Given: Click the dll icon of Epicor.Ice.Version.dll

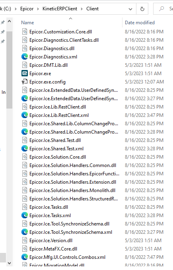Looking at the screenshot, I should [25, 241].
